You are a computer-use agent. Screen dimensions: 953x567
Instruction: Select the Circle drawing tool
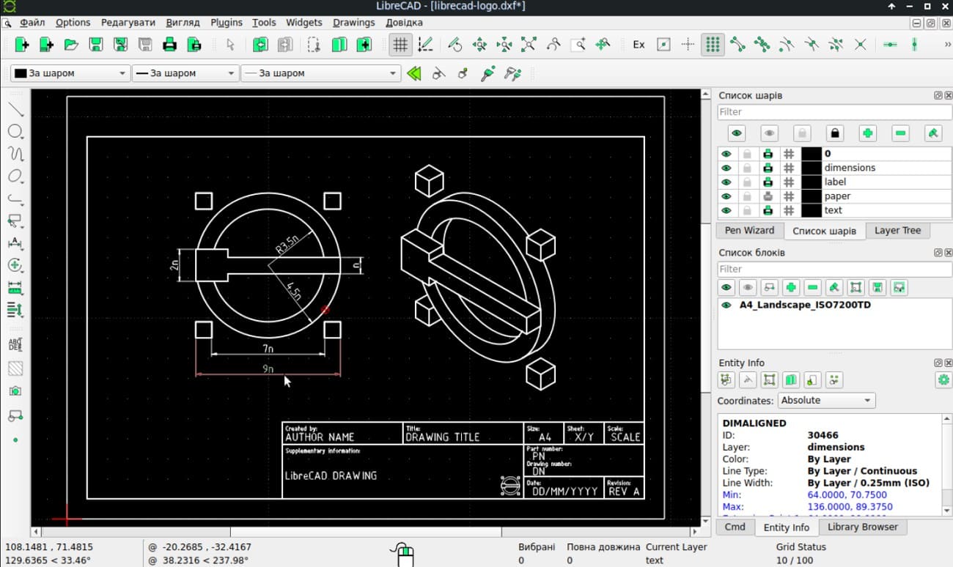[15, 131]
